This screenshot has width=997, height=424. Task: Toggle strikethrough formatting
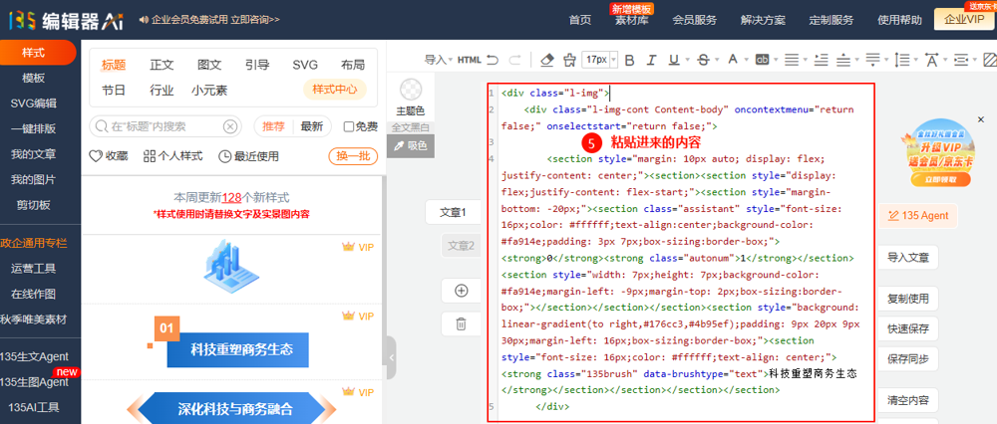[705, 59]
